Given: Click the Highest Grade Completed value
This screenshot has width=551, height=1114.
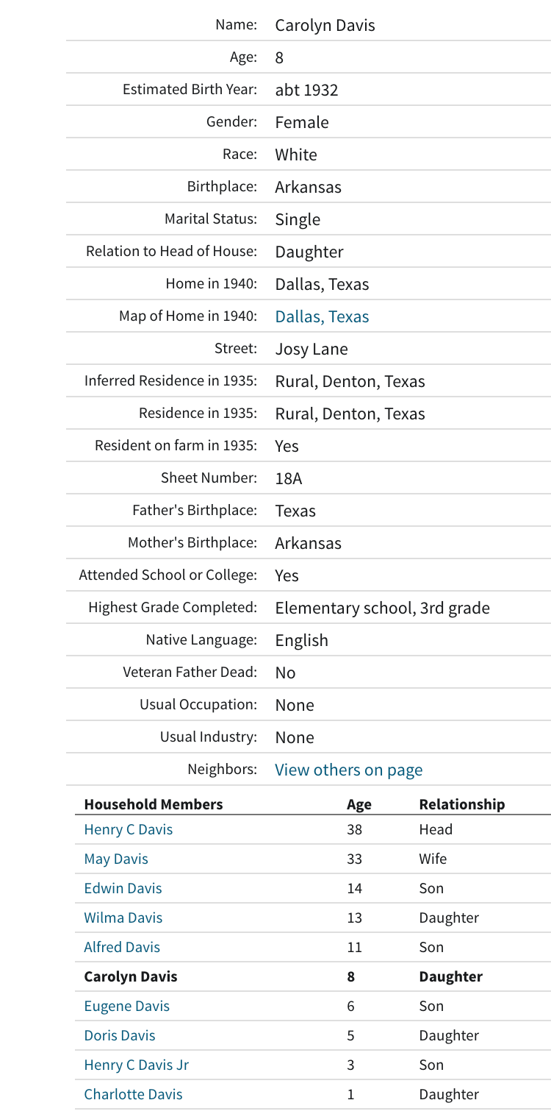Looking at the screenshot, I should pyautogui.click(x=382, y=608).
